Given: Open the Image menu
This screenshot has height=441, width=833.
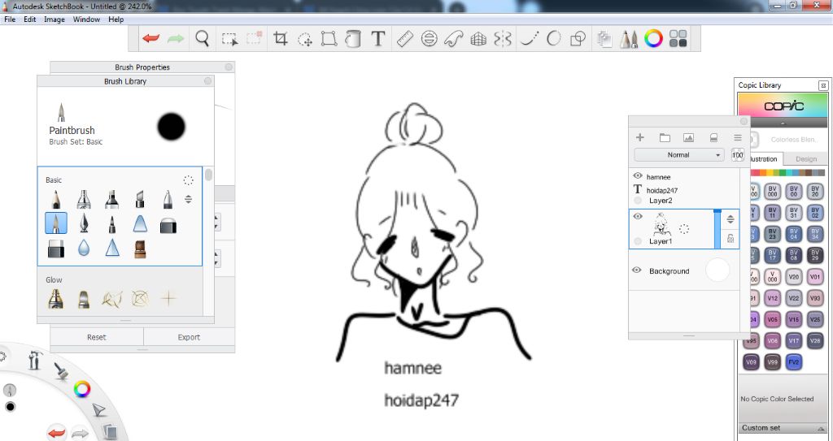Looking at the screenshot, I should (x=55, y=19).
